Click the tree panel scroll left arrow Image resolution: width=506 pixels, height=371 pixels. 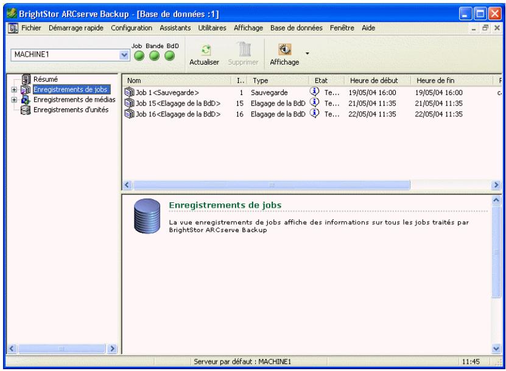pyautogui.click(x=12, y=348)
